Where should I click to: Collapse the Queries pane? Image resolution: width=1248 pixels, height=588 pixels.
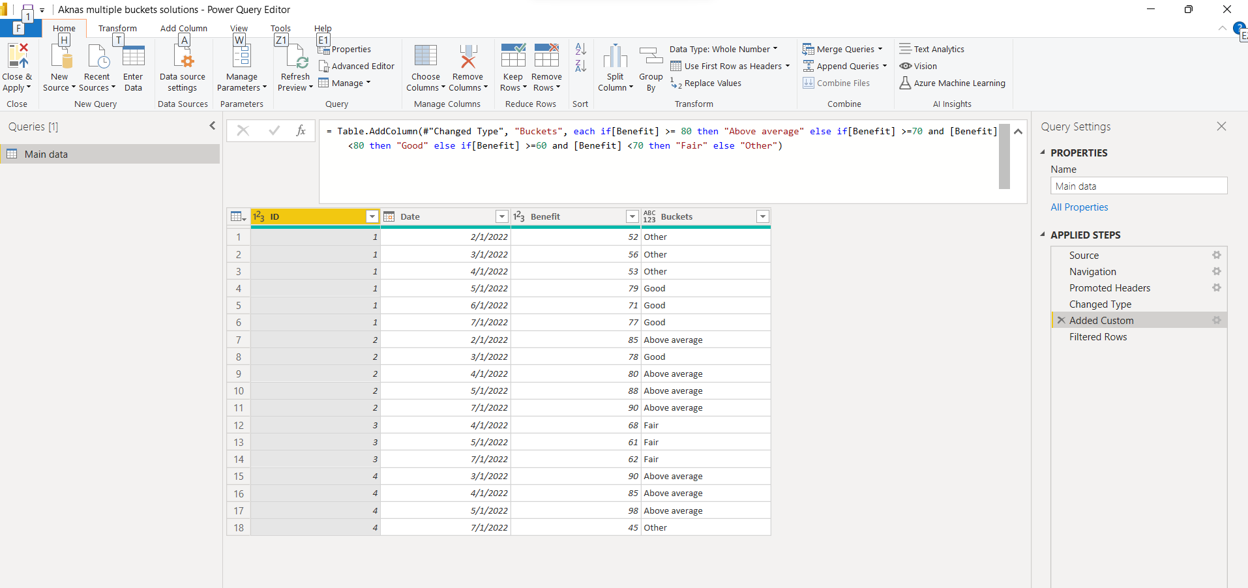coord(212,126)
